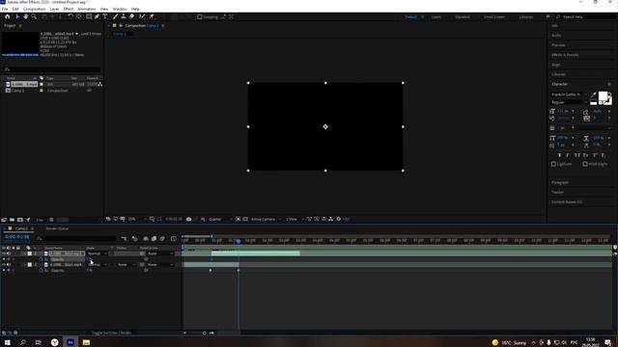This screenshot has height=347, width=618.
Task: Select the Roto Brush tool
Action: (x=142, y=16)
